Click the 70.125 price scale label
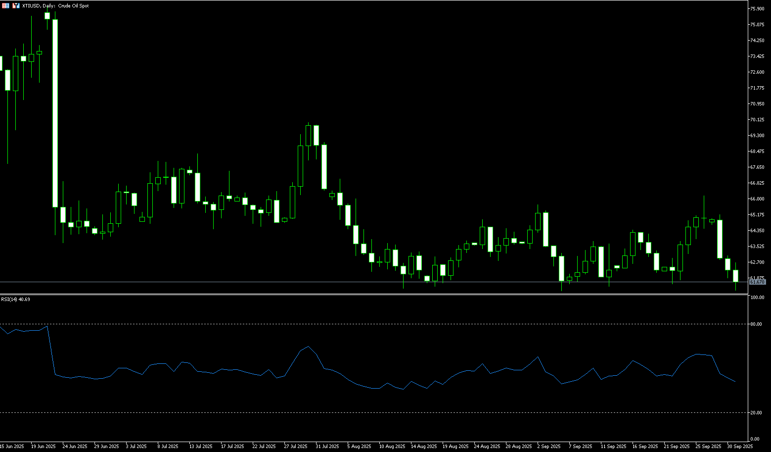Screen dimensions: 771x452 [758, 120]
